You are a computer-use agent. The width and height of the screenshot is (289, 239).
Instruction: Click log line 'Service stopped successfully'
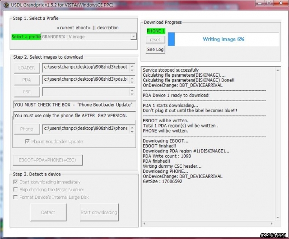coord(171,70)
